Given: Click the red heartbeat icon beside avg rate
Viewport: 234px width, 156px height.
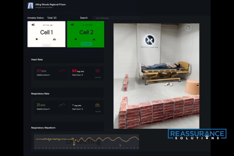Looking at the screenshot, I should tap(97, 70).
